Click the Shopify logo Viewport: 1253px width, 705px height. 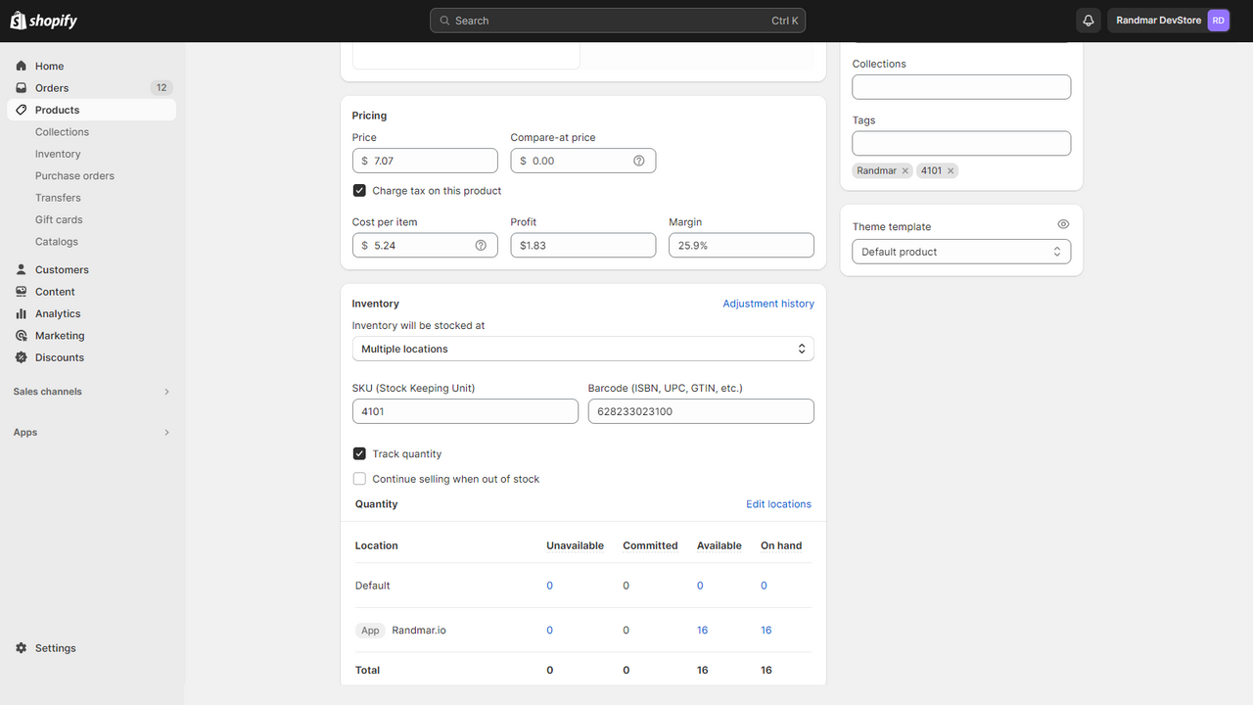[x=44, y=21]
